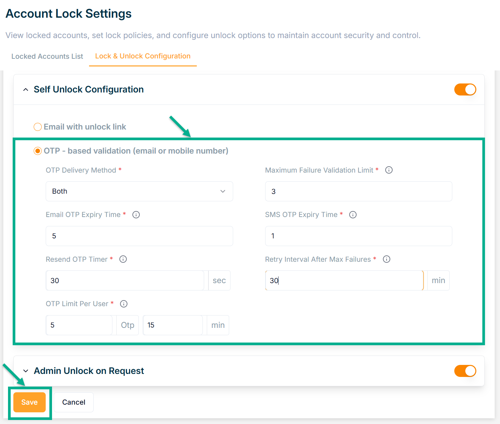Click info icon next to Email OTP Expiry Time
The width and height of the screenshot is (500, 424).
tap(136, 215)
